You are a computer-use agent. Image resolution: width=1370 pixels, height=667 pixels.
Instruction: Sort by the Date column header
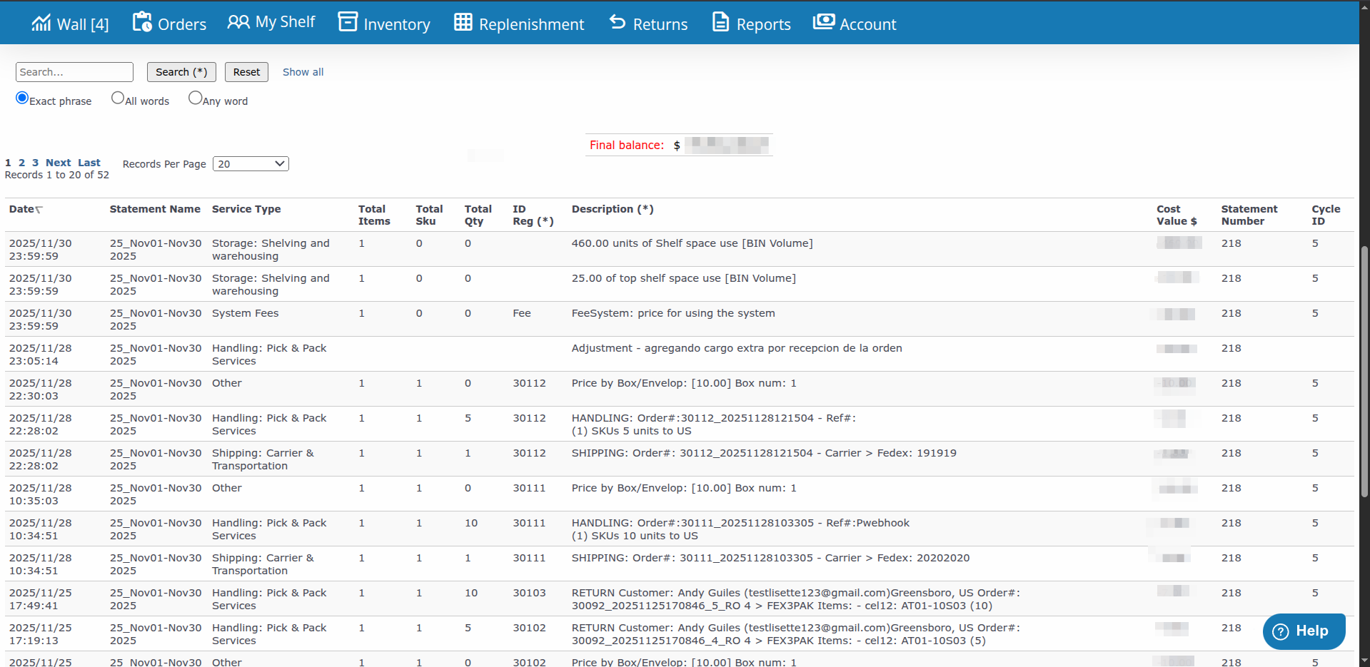tap(22, 209)
